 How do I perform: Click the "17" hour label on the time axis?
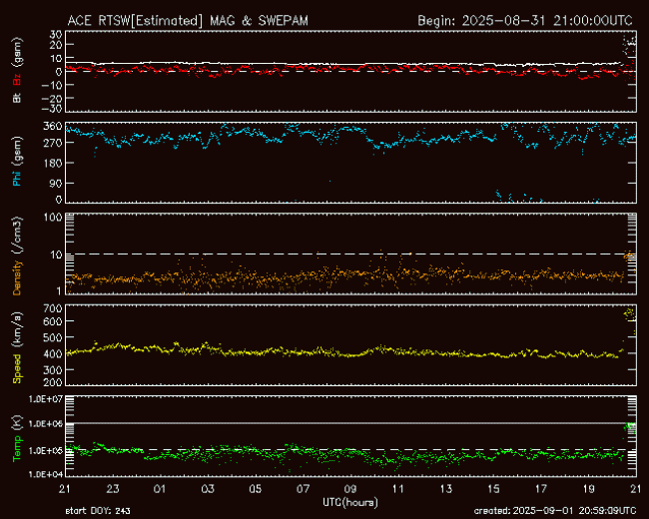click(x=541, y=489)
